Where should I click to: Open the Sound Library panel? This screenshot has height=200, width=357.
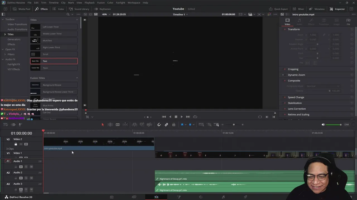79,9
